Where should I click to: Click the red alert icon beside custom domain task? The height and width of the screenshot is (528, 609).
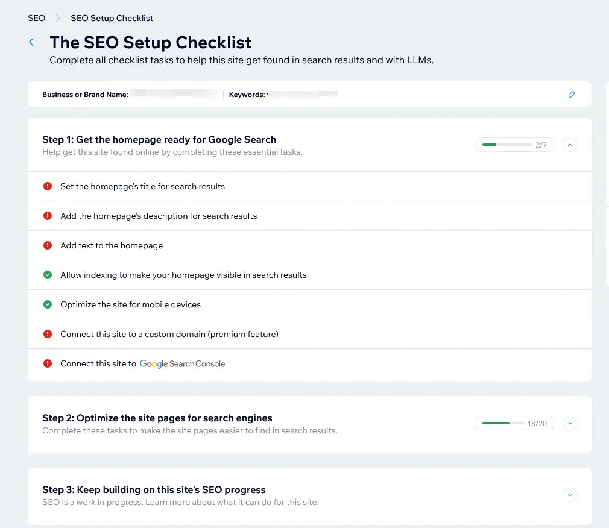47,333
